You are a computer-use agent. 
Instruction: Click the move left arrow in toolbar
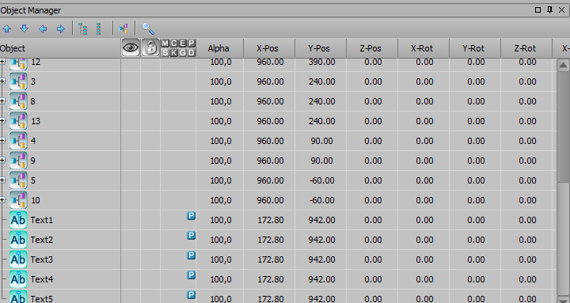click(x=43, y=28)
